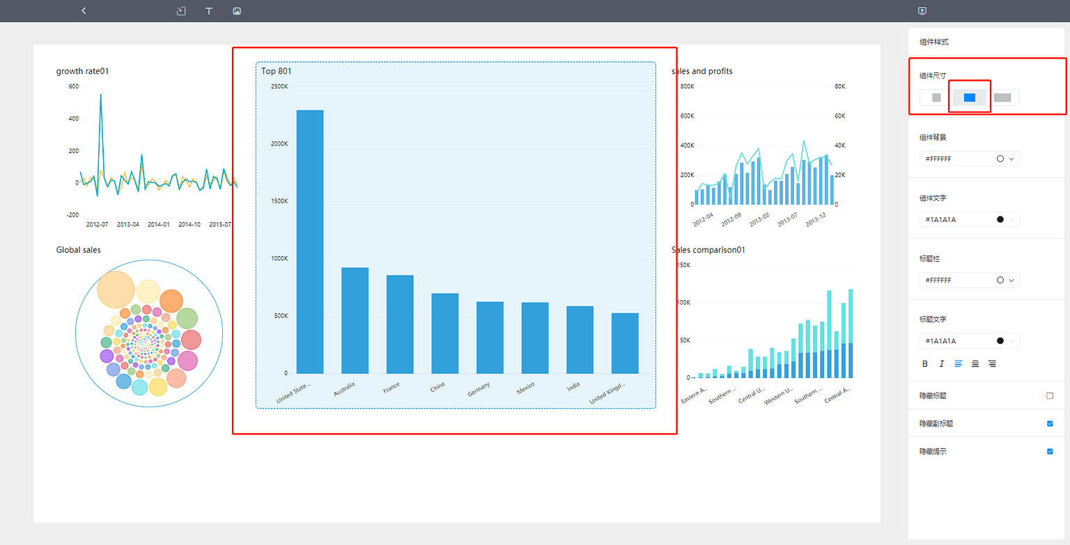
Task: Expand the 组件背景 color dropdown arrow
Action: click(x=1011, y=159)
